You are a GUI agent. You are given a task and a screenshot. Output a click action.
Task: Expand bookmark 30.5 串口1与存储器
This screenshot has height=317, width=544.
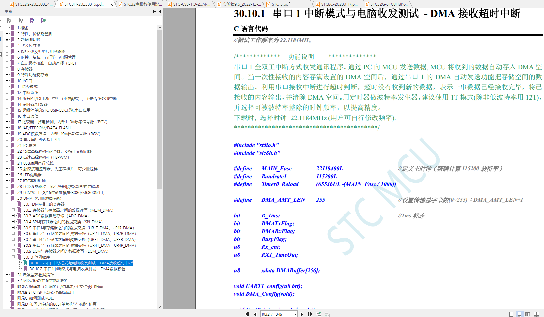pos(13,228)
